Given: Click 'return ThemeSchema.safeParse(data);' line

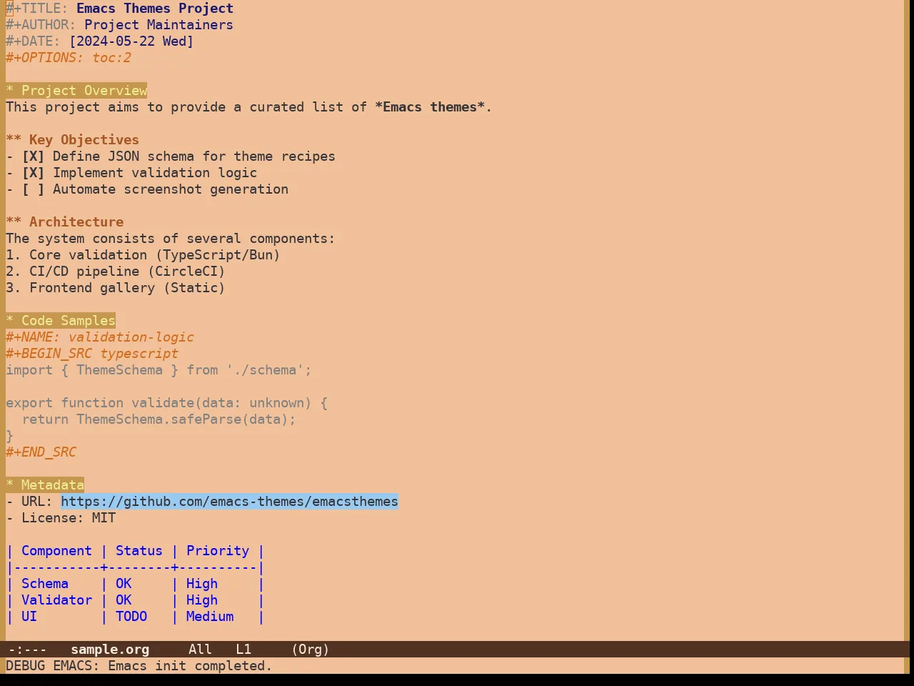Looking at the screenshot, I should [159, 419].
